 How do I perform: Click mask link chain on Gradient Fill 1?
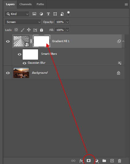click(x=31, y=41)
